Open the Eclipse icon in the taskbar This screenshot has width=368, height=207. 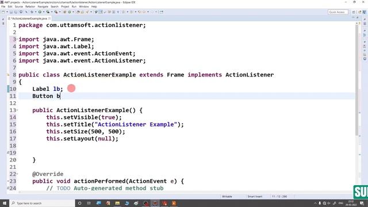pos(155,203)
